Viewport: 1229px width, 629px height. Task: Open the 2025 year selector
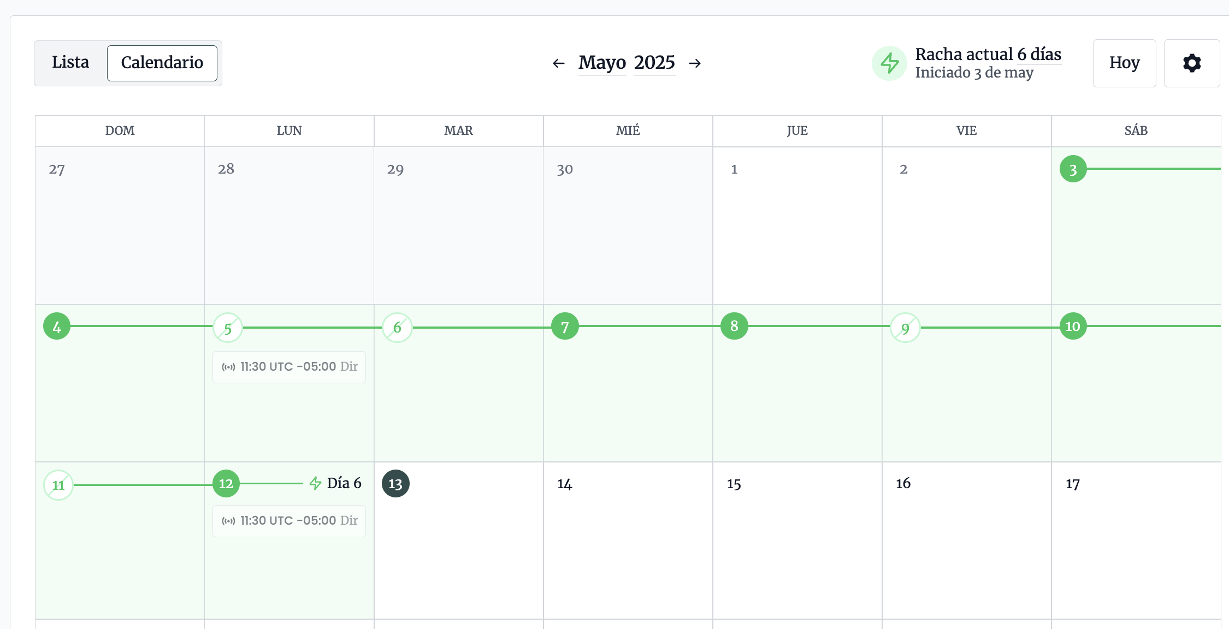[654, 63]
